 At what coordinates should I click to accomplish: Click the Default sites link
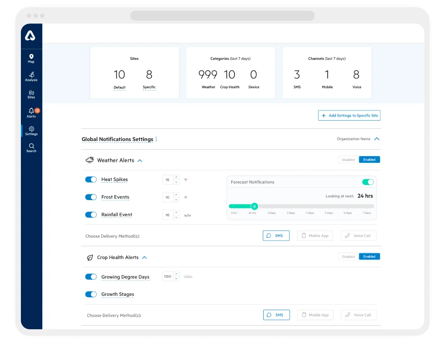point(120,87)
